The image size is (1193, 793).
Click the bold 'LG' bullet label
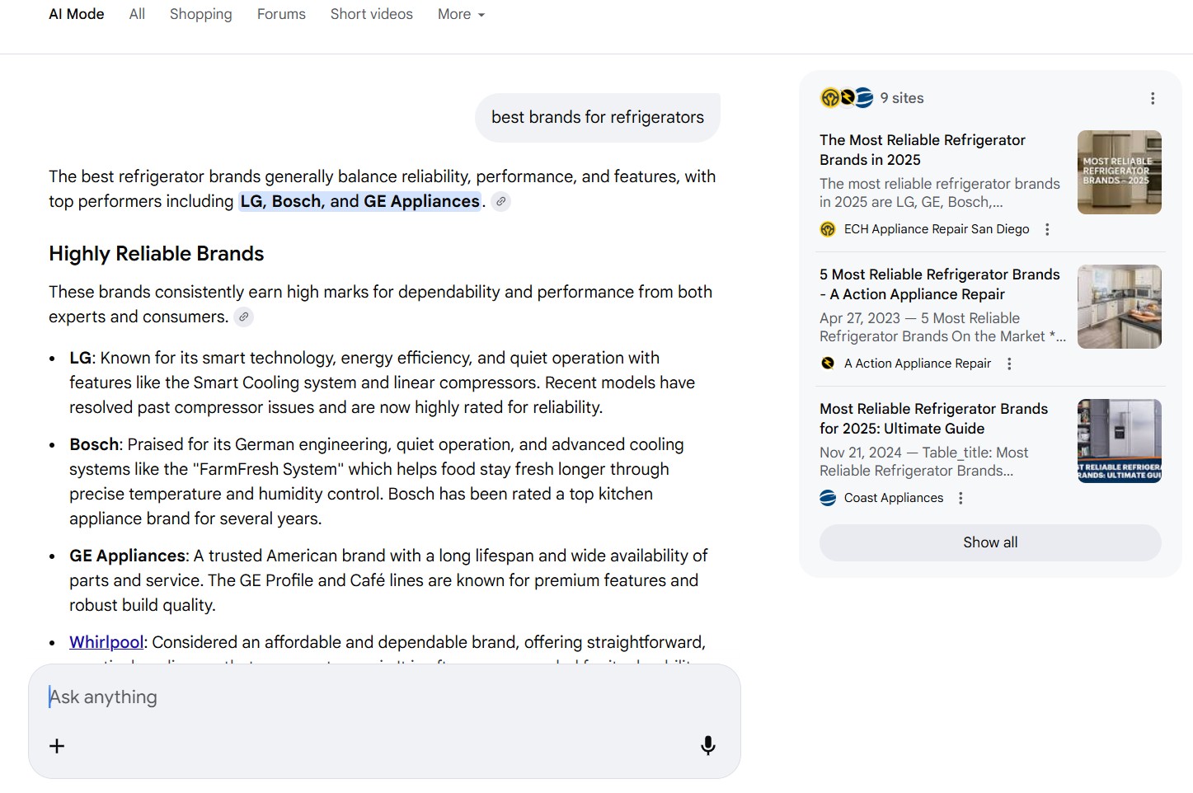(x=80, y=358)
